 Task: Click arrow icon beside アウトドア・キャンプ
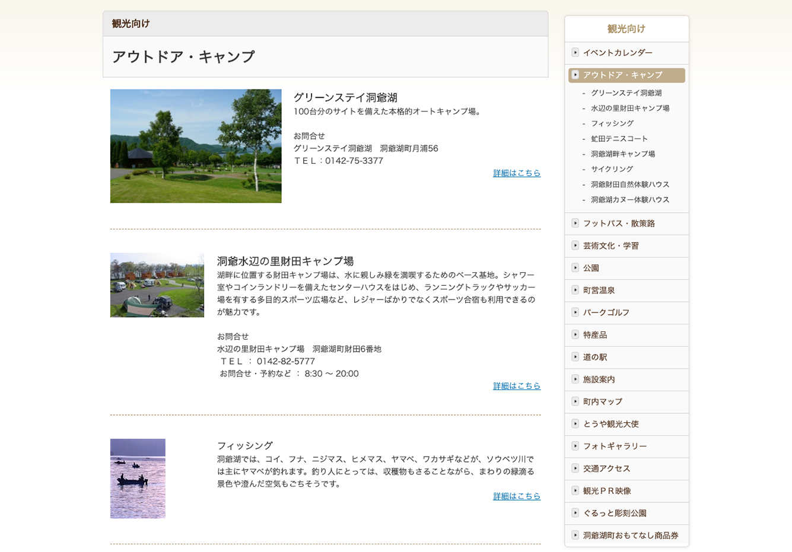point(575,75)
